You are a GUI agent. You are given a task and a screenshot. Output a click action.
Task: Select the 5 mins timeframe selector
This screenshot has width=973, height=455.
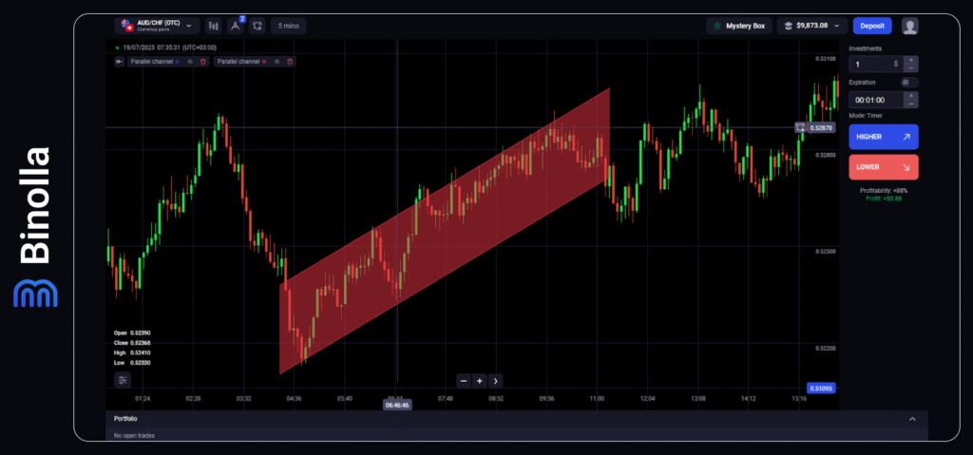(288, 26)
